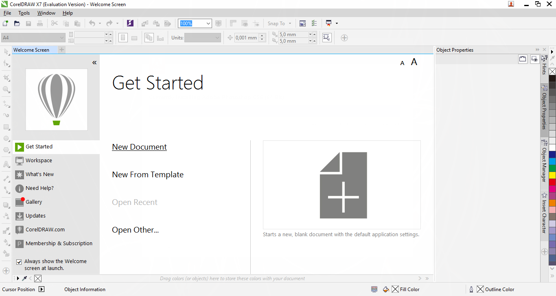Screen dimensions: 556x296
Task: Open the zoom level 100% dropdown
Action: [x=208, y=24]
